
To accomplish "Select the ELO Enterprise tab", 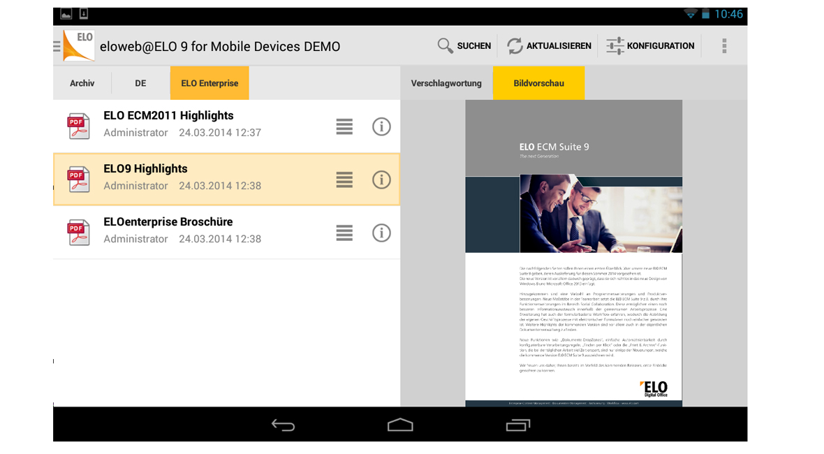I will point(209,83).
